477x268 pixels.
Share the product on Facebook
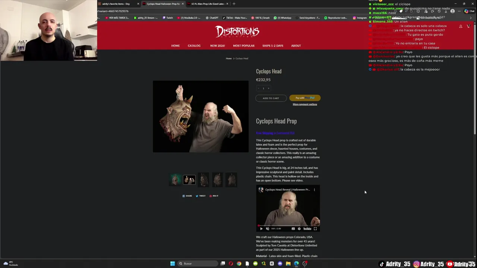click(187, 196)
